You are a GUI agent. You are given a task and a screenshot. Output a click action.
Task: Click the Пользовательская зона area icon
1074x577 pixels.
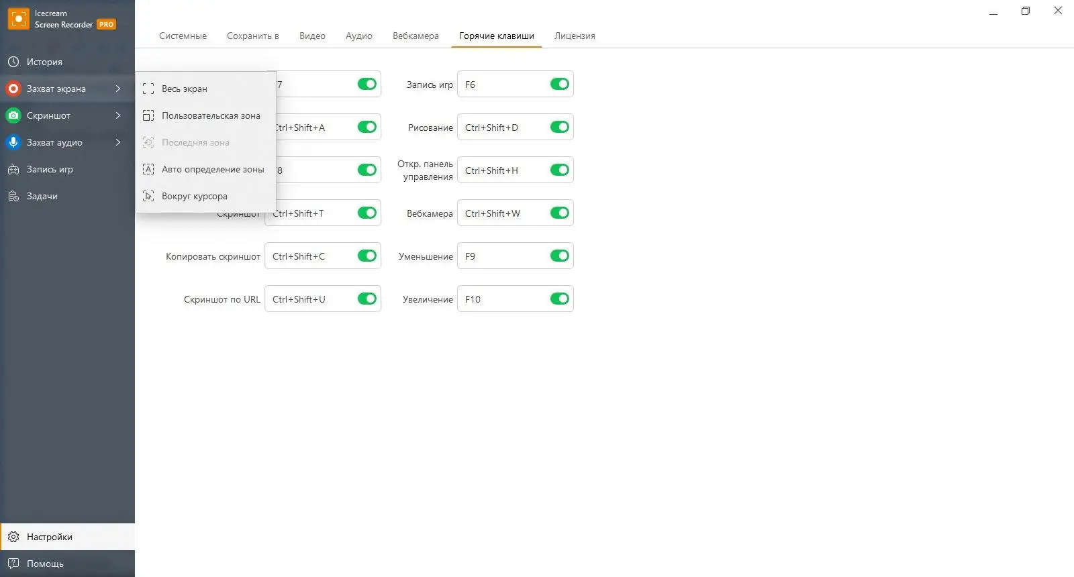[x=148, y=115]
